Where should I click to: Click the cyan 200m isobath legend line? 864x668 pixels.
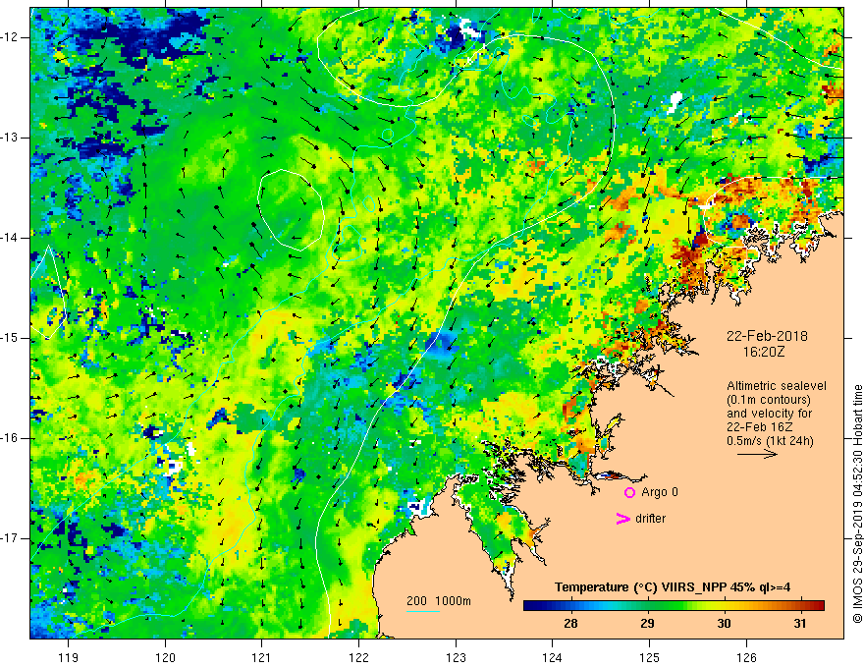click(x=422, y=611)
